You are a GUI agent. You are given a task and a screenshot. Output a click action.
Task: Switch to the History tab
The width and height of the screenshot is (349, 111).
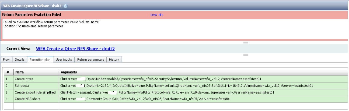[114, 60]
